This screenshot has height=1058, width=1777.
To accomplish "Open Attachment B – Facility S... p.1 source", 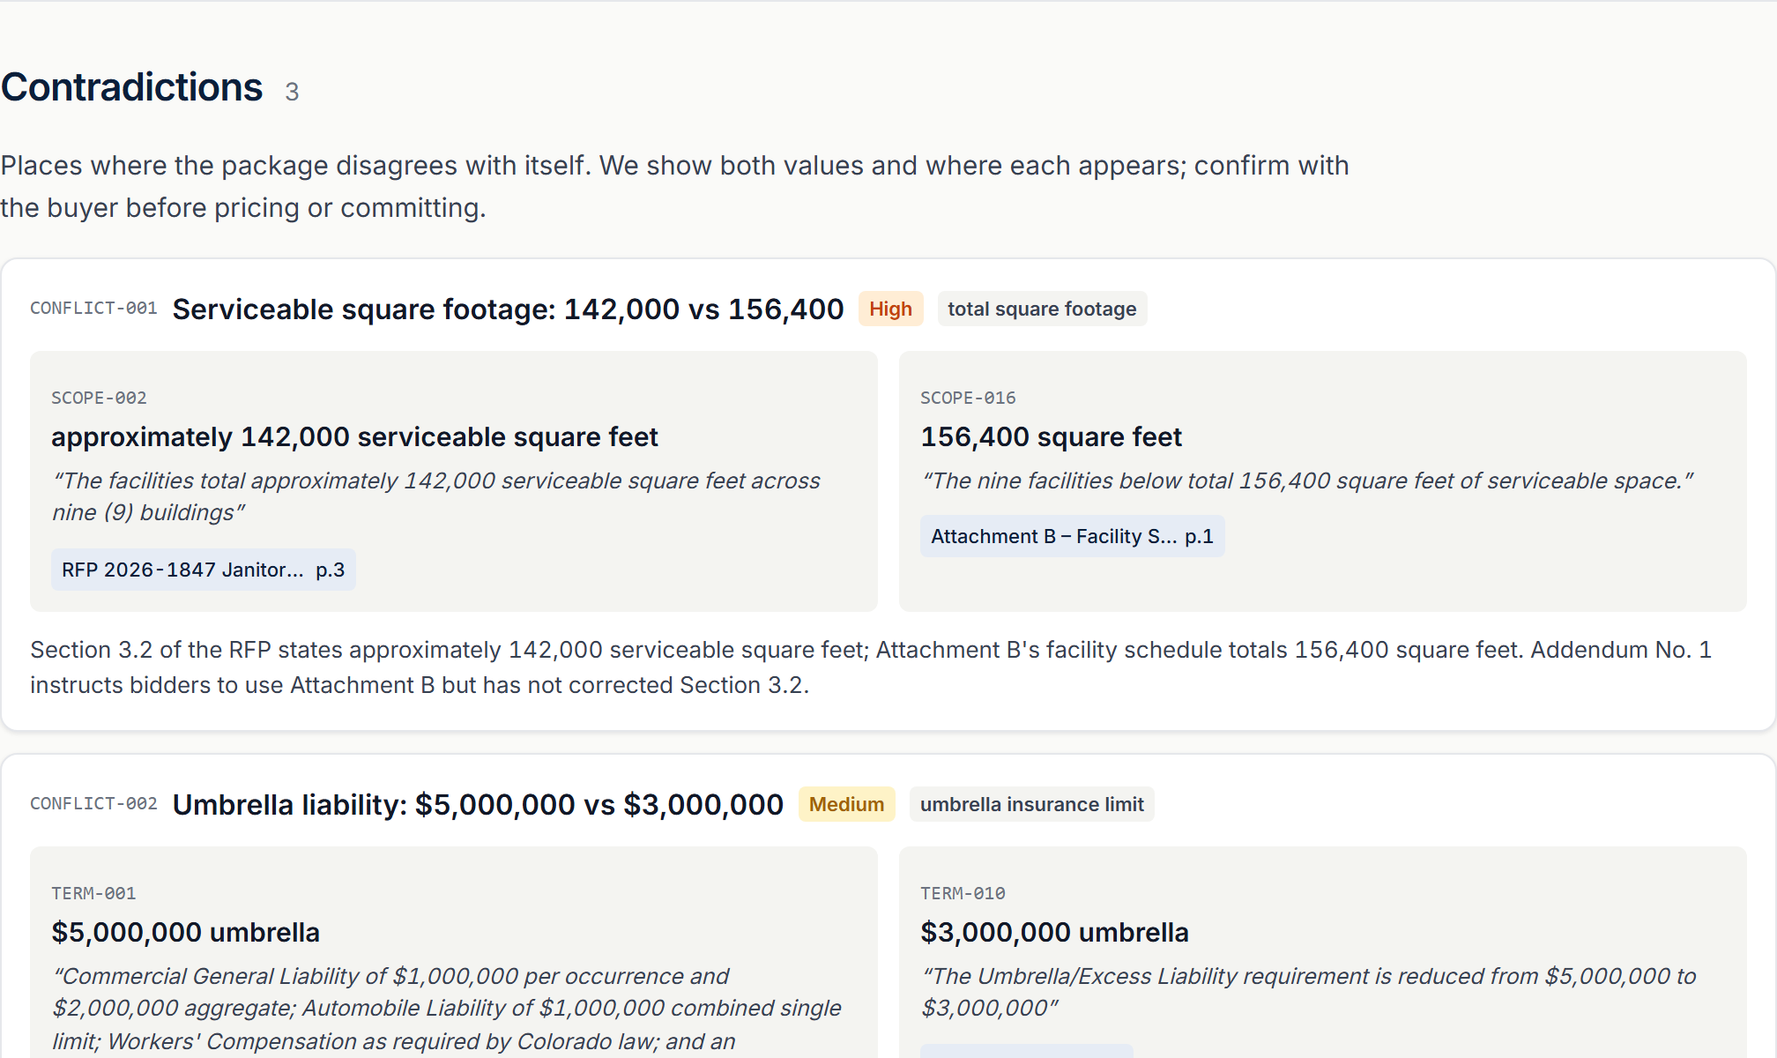I will point(1072,536).
